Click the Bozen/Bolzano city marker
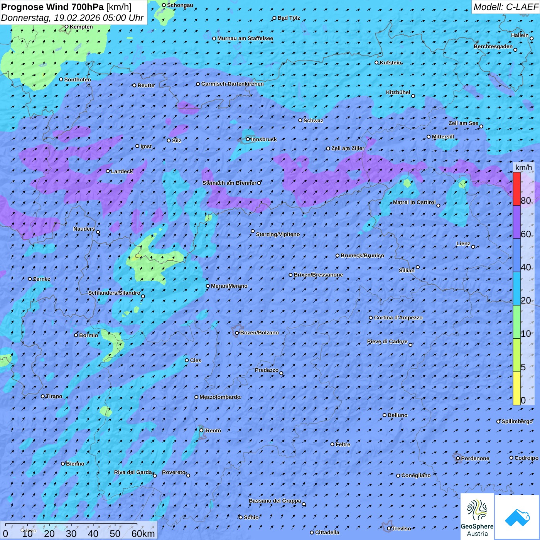The width and height of the screenshot is (540, 540). [237, 333]
